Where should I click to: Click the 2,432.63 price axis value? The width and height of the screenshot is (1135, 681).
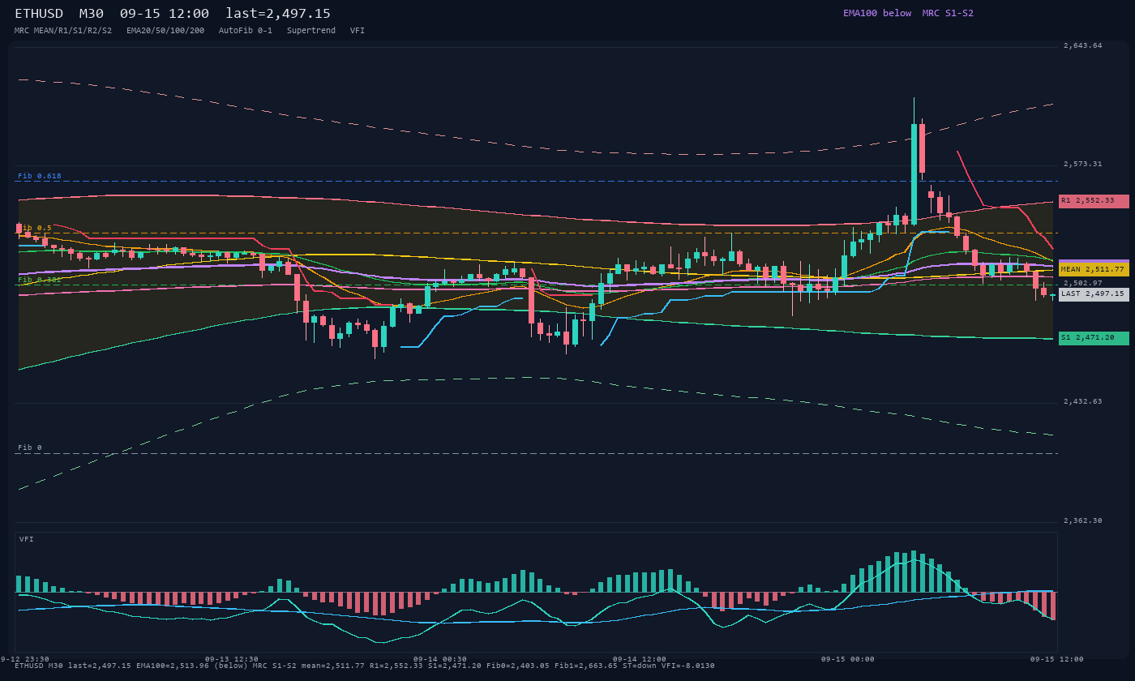click(x=1083, y=401)
